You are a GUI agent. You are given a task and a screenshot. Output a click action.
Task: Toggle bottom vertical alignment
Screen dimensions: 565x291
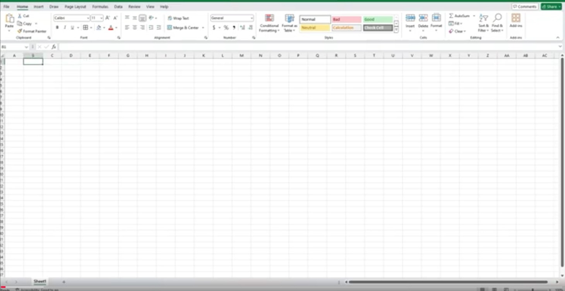tap(142, 18)
